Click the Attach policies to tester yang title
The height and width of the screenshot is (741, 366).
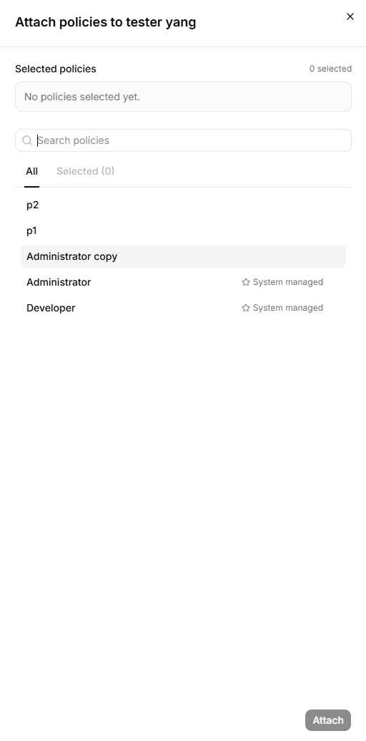(x=106, y=22)
